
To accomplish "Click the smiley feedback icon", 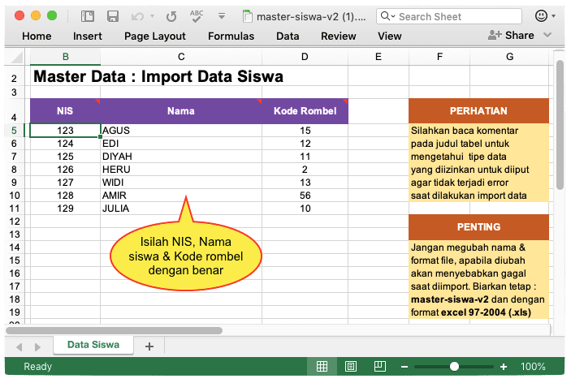I will (x=541, y=15).
